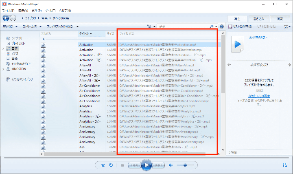Click the forward navigation button
This screenshot has height=174, width=293.
pos(13,18)
